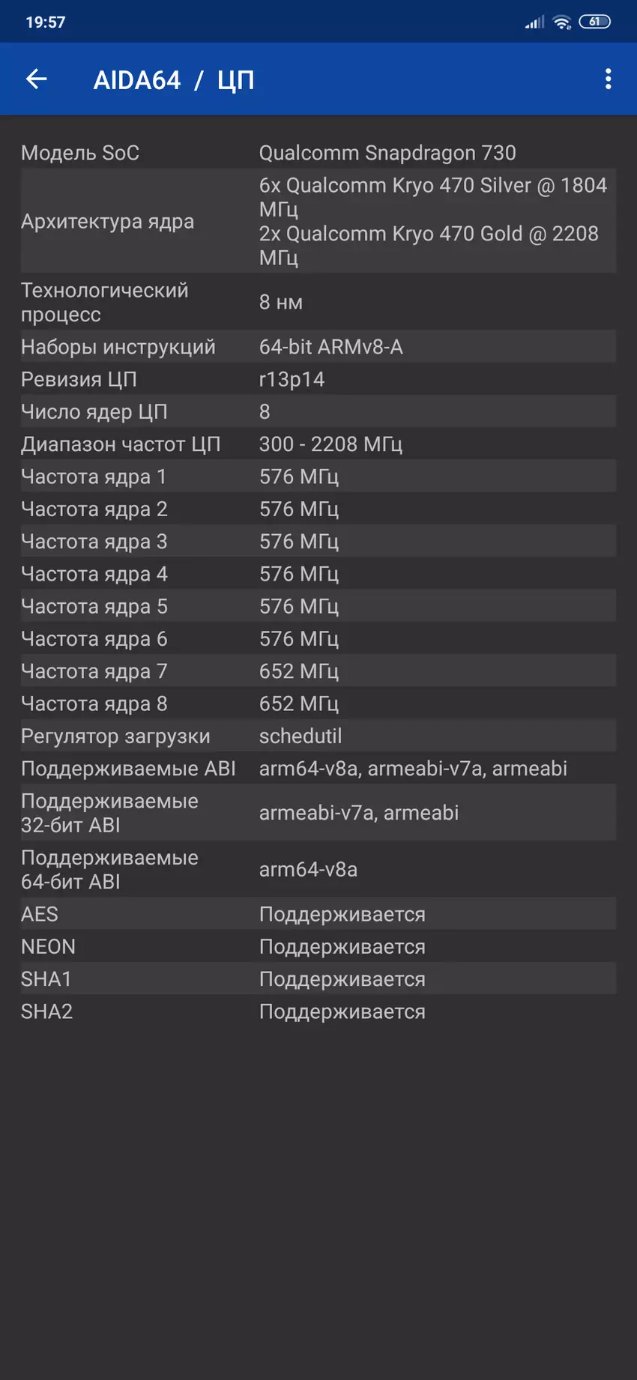Tap the AES support row
The height and width of the screenshot is (1380, 637).
(318, 914)
